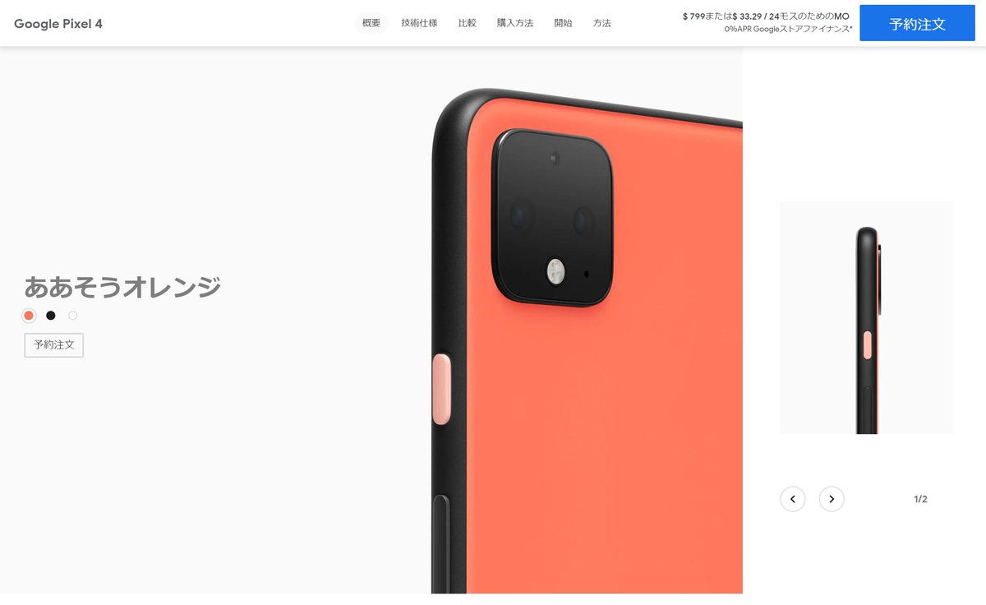Select the 開始 navigation item
Image resolution: width=986 pixels, height=605 pixels.
(564, 23)
